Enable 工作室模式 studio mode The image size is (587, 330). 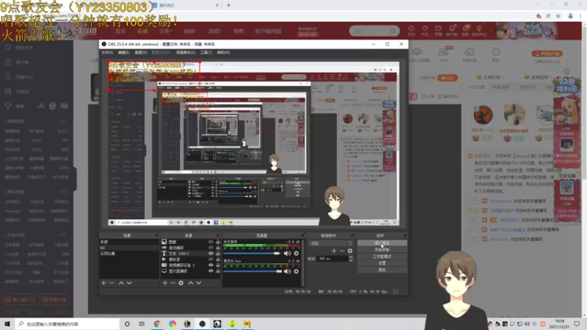click(382, 256)
